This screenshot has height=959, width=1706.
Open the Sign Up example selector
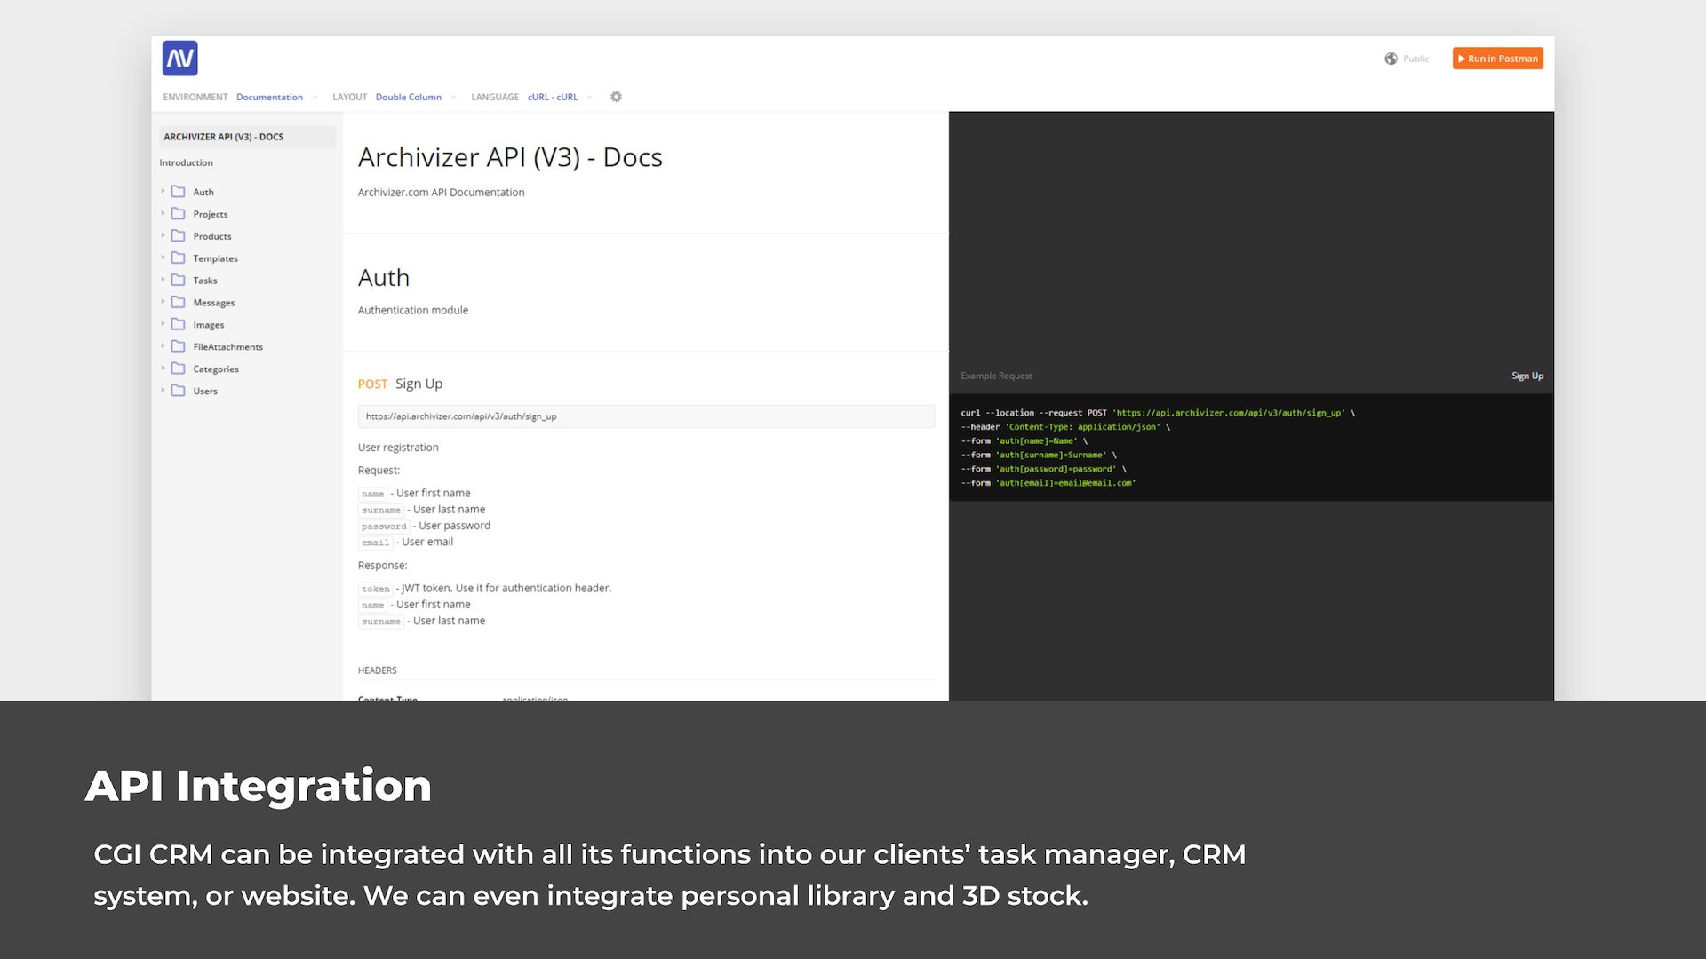click(x=1527, y=376)
